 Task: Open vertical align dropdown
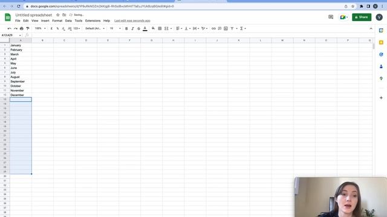pyautogui.click(x=187, y=28)
